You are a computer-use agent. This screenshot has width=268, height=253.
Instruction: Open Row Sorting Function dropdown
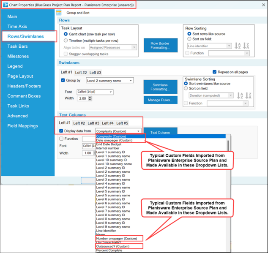229,53
